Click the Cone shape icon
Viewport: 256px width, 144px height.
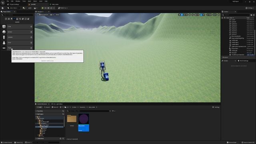click(x=4, y=43)
